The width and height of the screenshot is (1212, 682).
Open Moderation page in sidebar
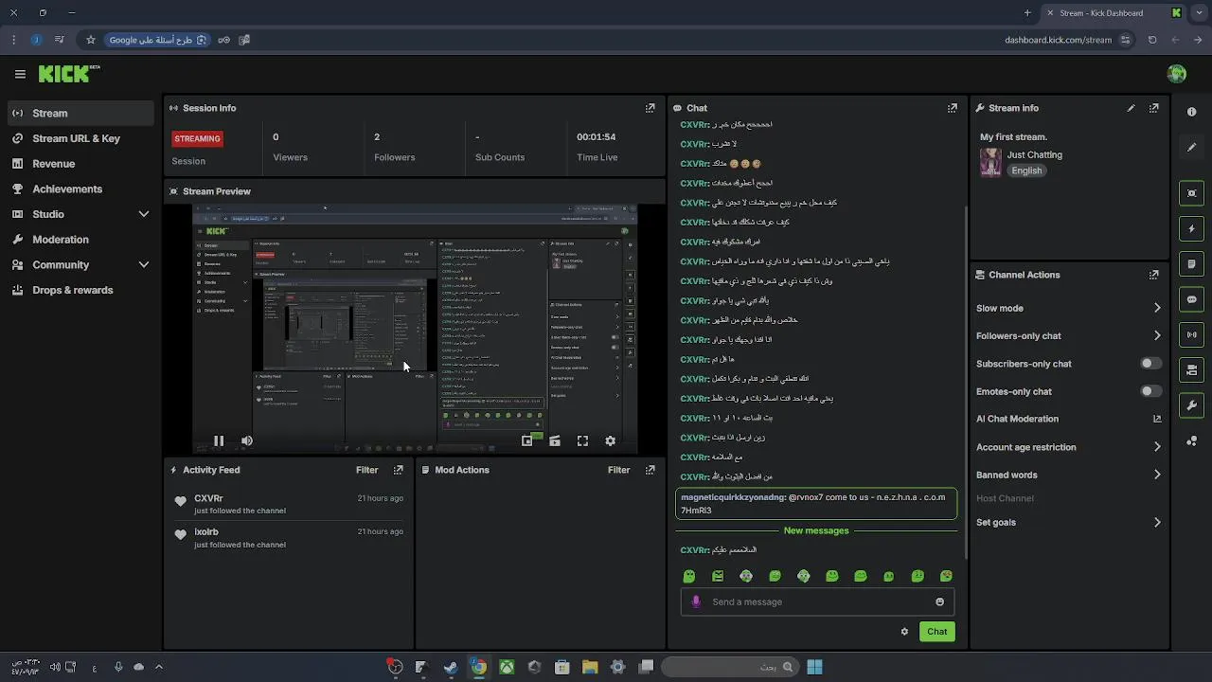[x=80, y=240]
